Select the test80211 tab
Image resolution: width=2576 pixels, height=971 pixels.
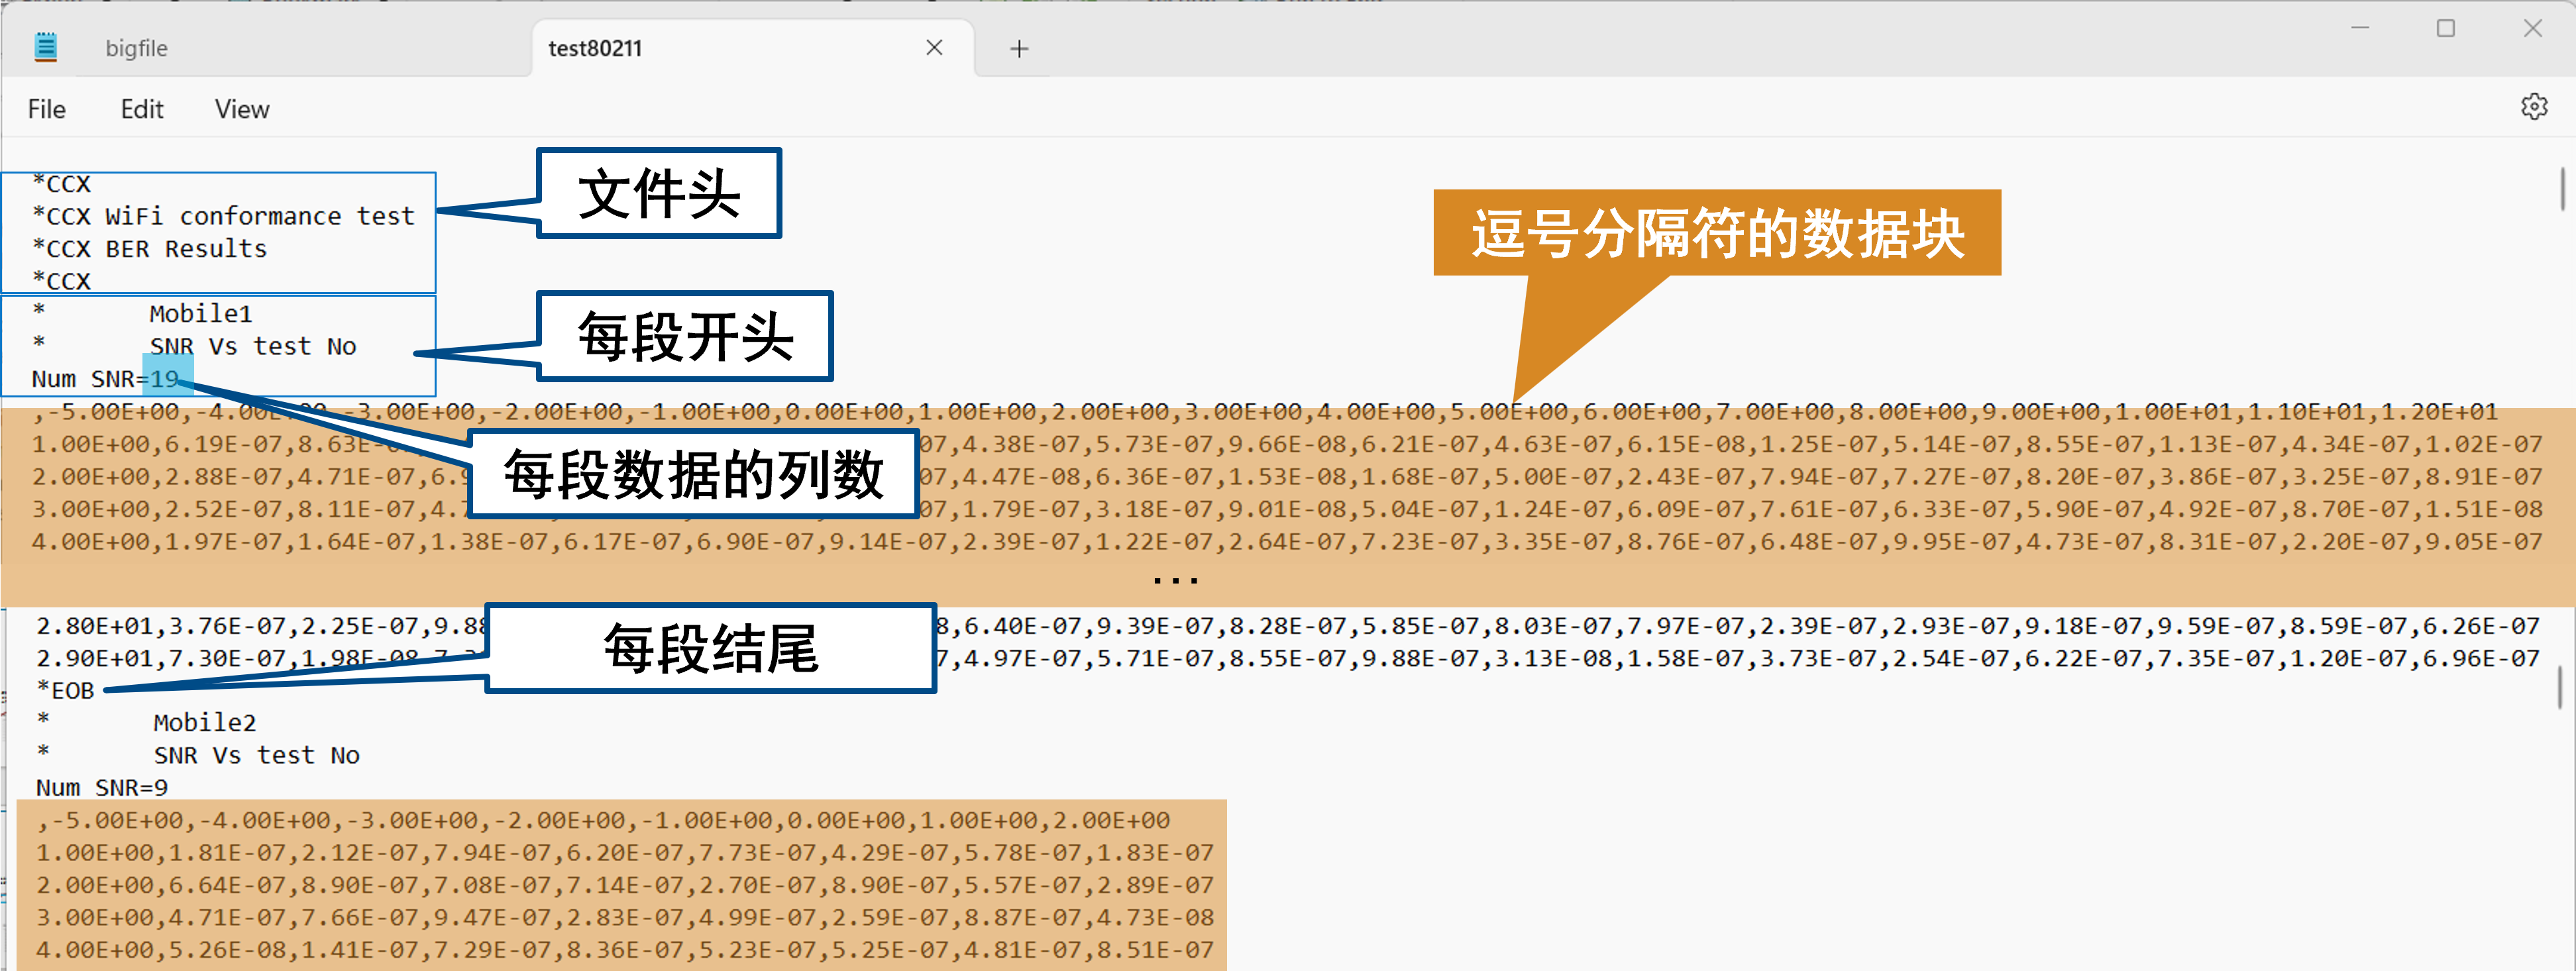click(594, 47)
